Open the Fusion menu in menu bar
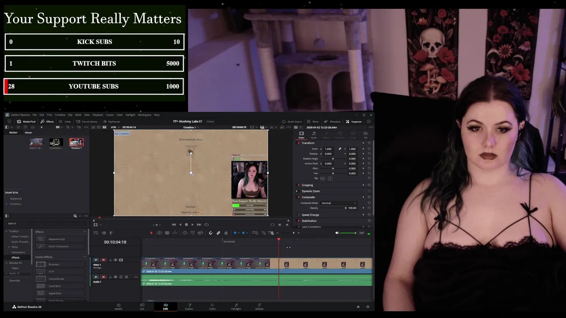The width and height of the screenshot is (566, 318). [110, 115]
